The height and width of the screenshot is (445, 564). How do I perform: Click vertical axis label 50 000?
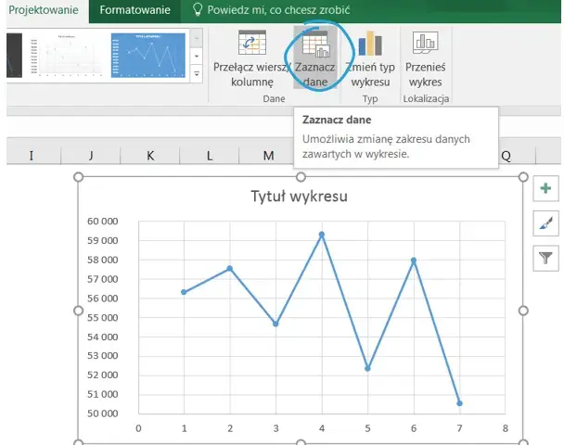103,413
